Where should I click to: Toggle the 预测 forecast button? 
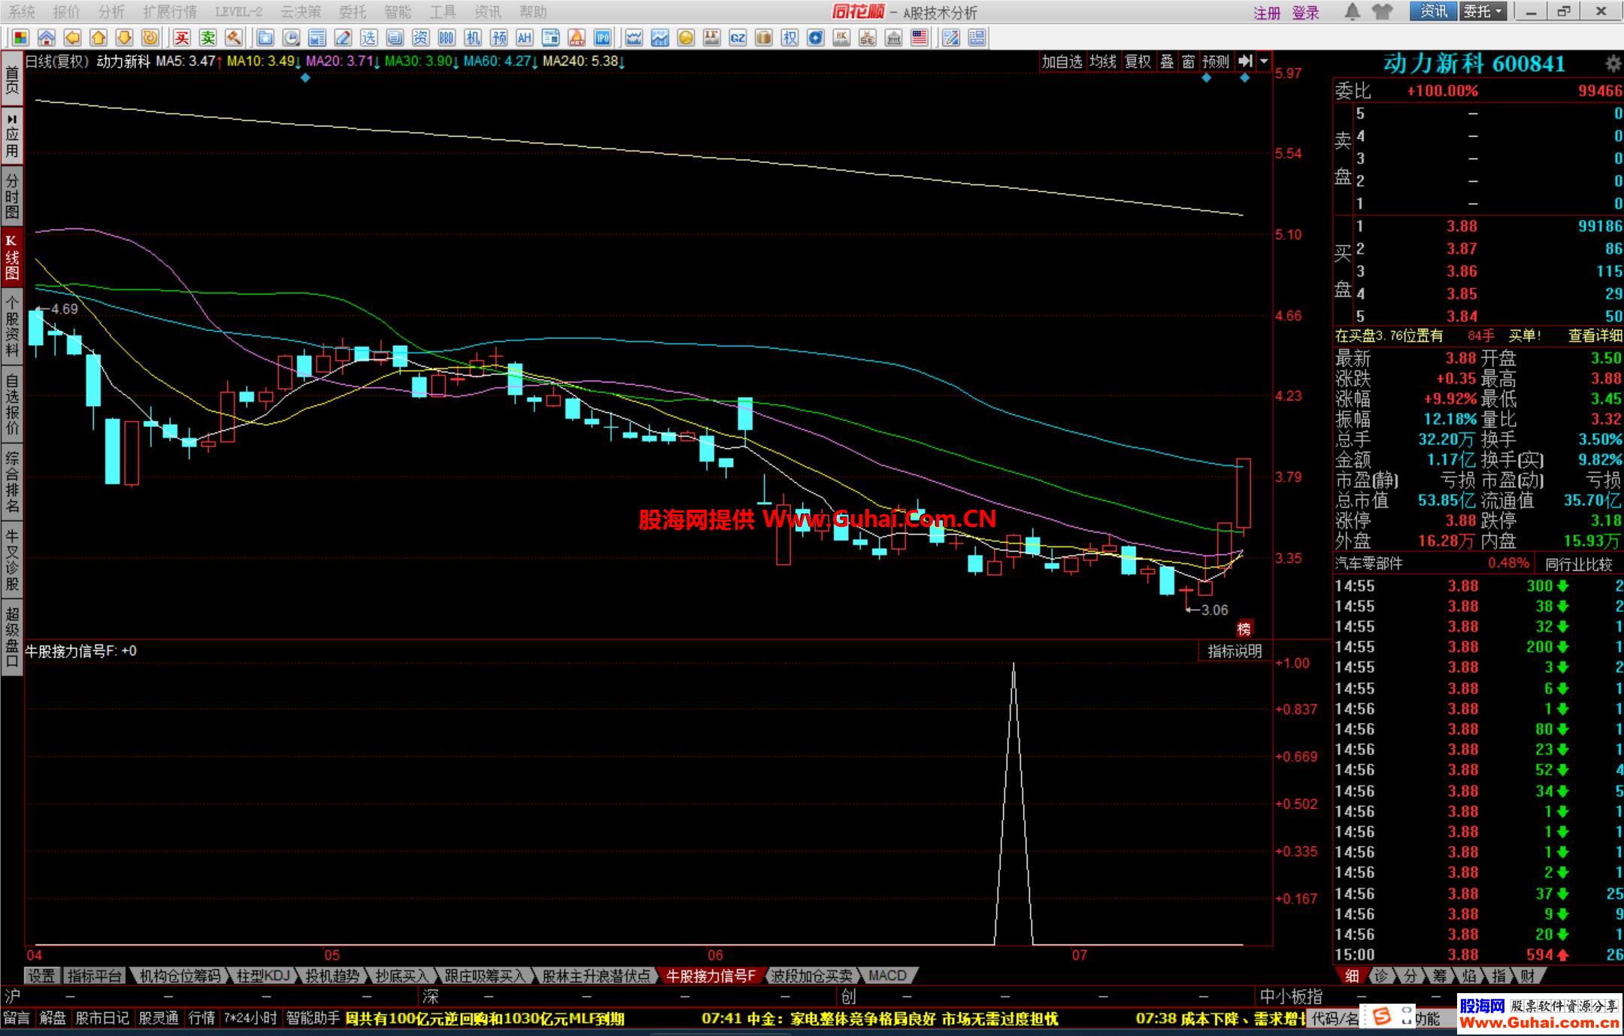tap(1216, 62)
